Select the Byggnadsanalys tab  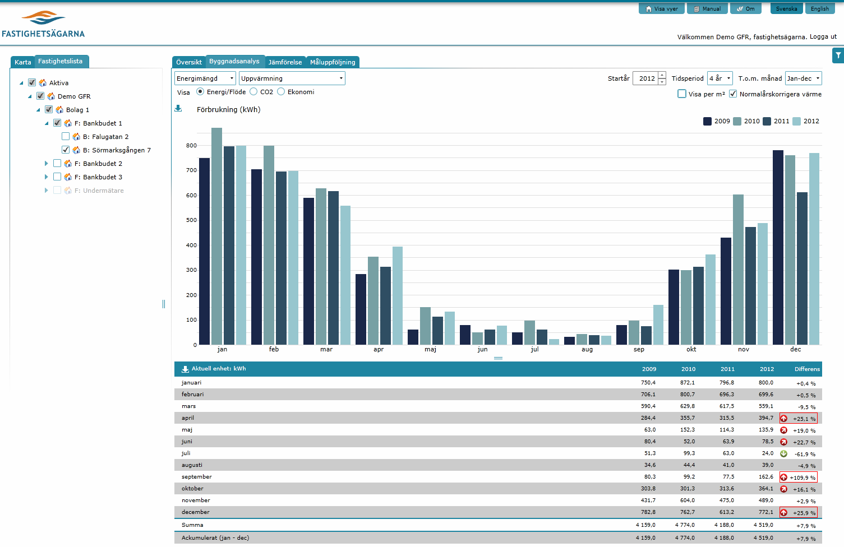234,61
